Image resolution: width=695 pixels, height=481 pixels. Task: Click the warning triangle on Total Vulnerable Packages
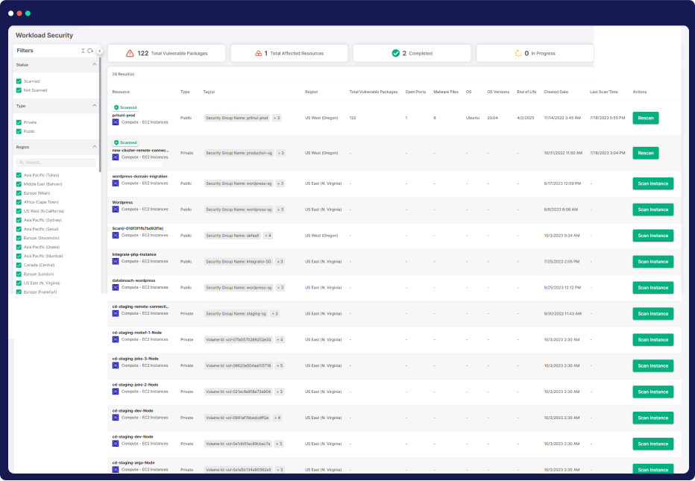(130, 54)
